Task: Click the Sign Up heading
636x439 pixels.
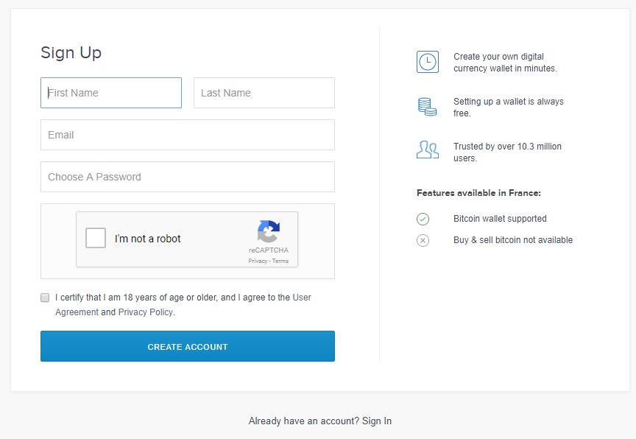Action: 71,53
